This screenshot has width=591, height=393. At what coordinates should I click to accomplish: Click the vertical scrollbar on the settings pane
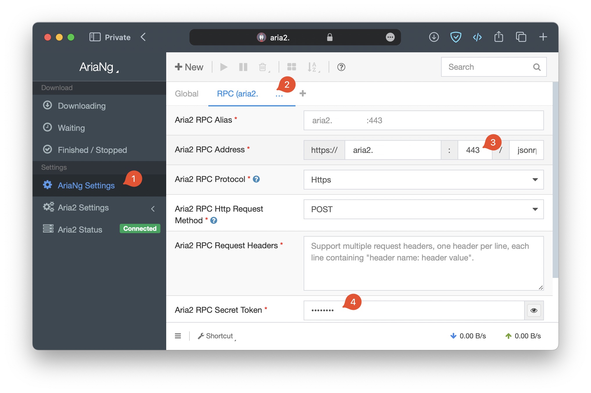[x=555, y=180]
